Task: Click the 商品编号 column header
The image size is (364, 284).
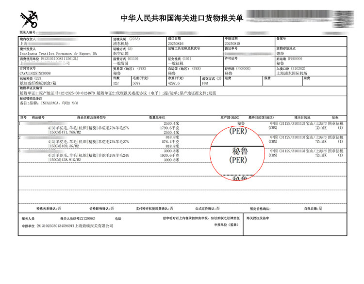Action: point(38,118)
